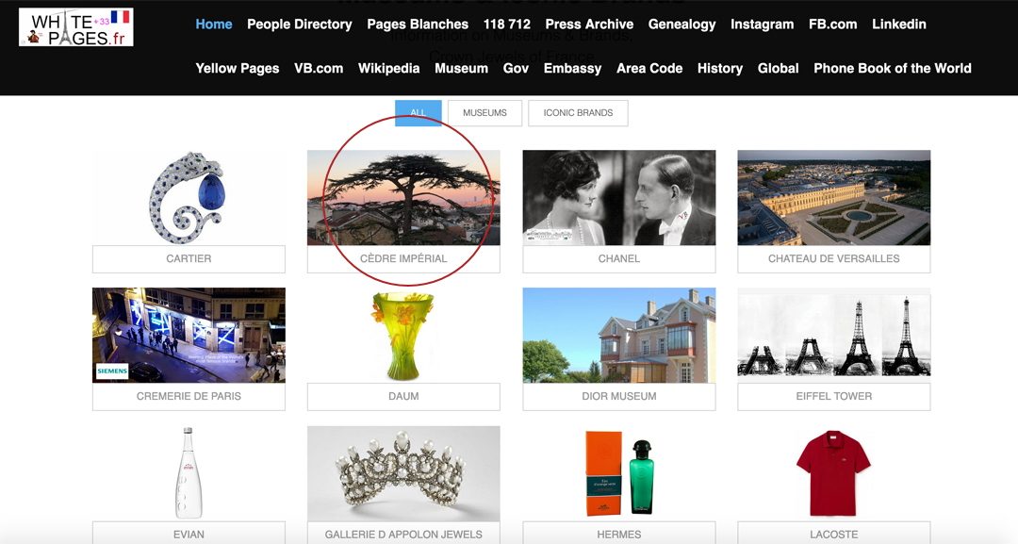Screen dimensions: 1018x544
Task: Open the Hermes perfume bottle image
Action: [619, 473]
